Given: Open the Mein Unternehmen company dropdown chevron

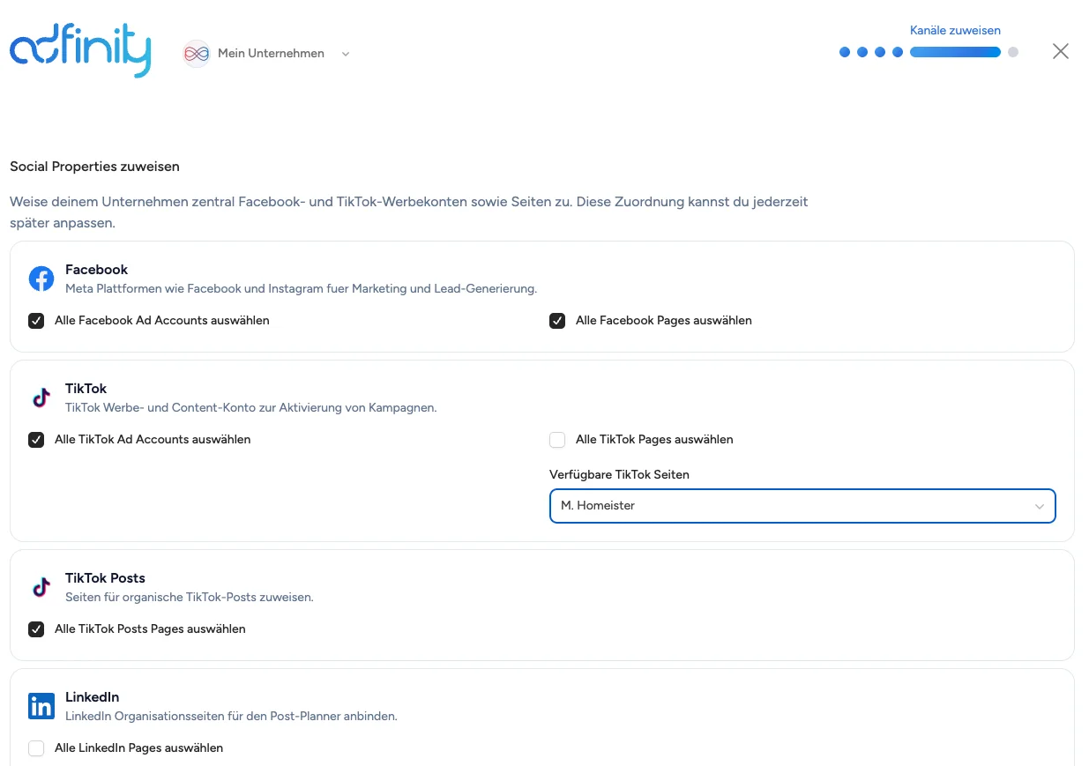Looking at the screenshot, I should point(346,54).
